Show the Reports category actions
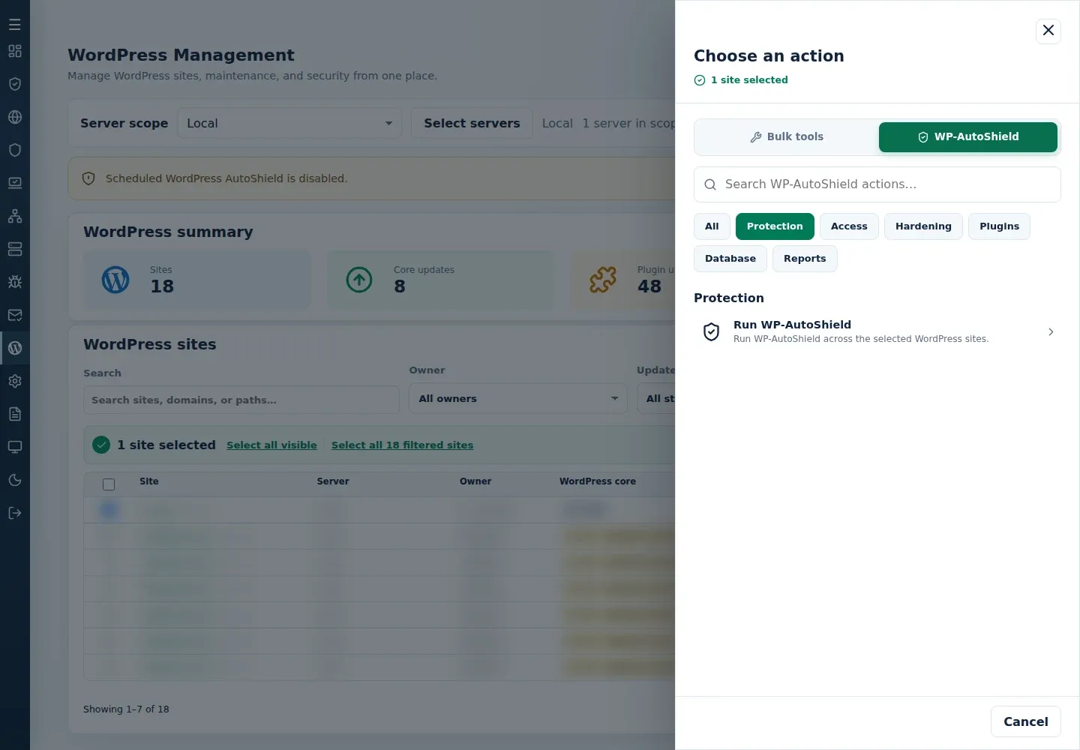 point(805,259)
